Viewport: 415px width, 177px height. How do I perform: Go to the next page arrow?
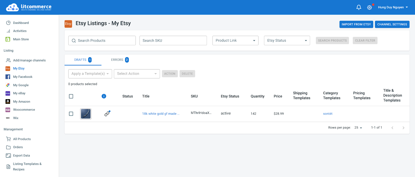pos(403,128)
